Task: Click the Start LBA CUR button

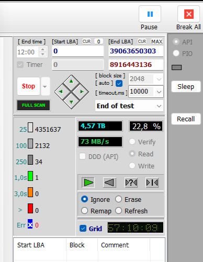Action: pyautogui.click(x=86, y=41)
